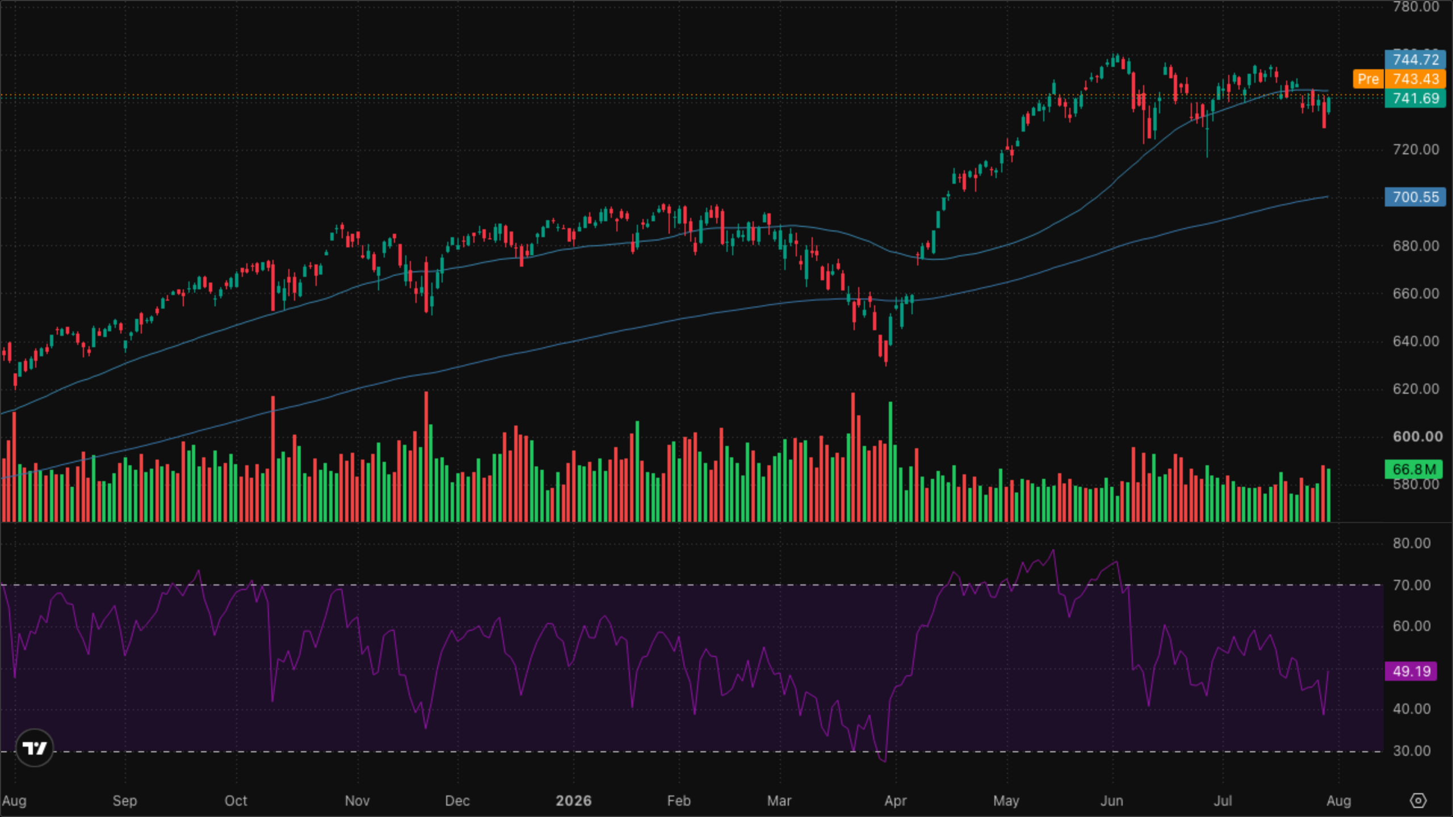Click the 70.00 RSI overbought level label
Image resolution: width=1453 pixels, height=817 pixels.
[x=1412, y=585]
